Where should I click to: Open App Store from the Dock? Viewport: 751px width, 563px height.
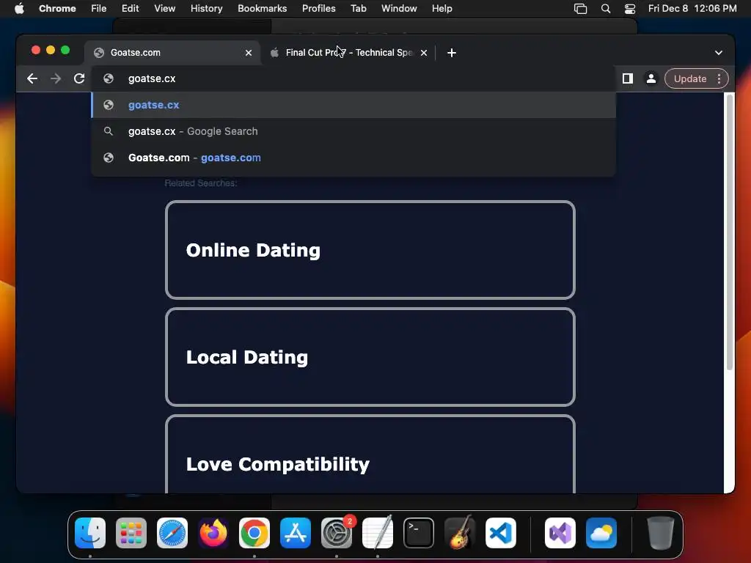[x=296, y=533]
